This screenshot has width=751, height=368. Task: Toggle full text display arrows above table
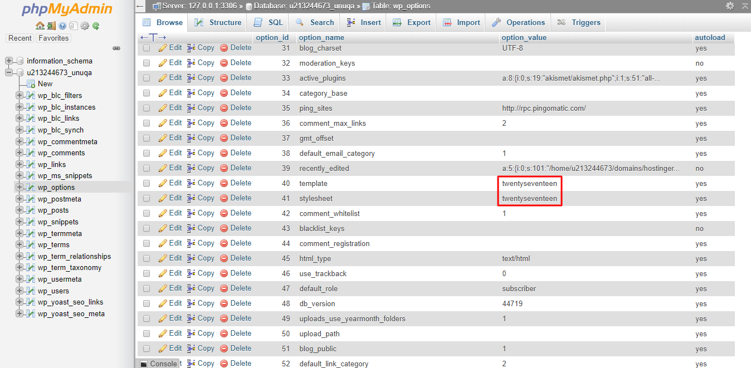pyautogui.click(x=153, y=37)
